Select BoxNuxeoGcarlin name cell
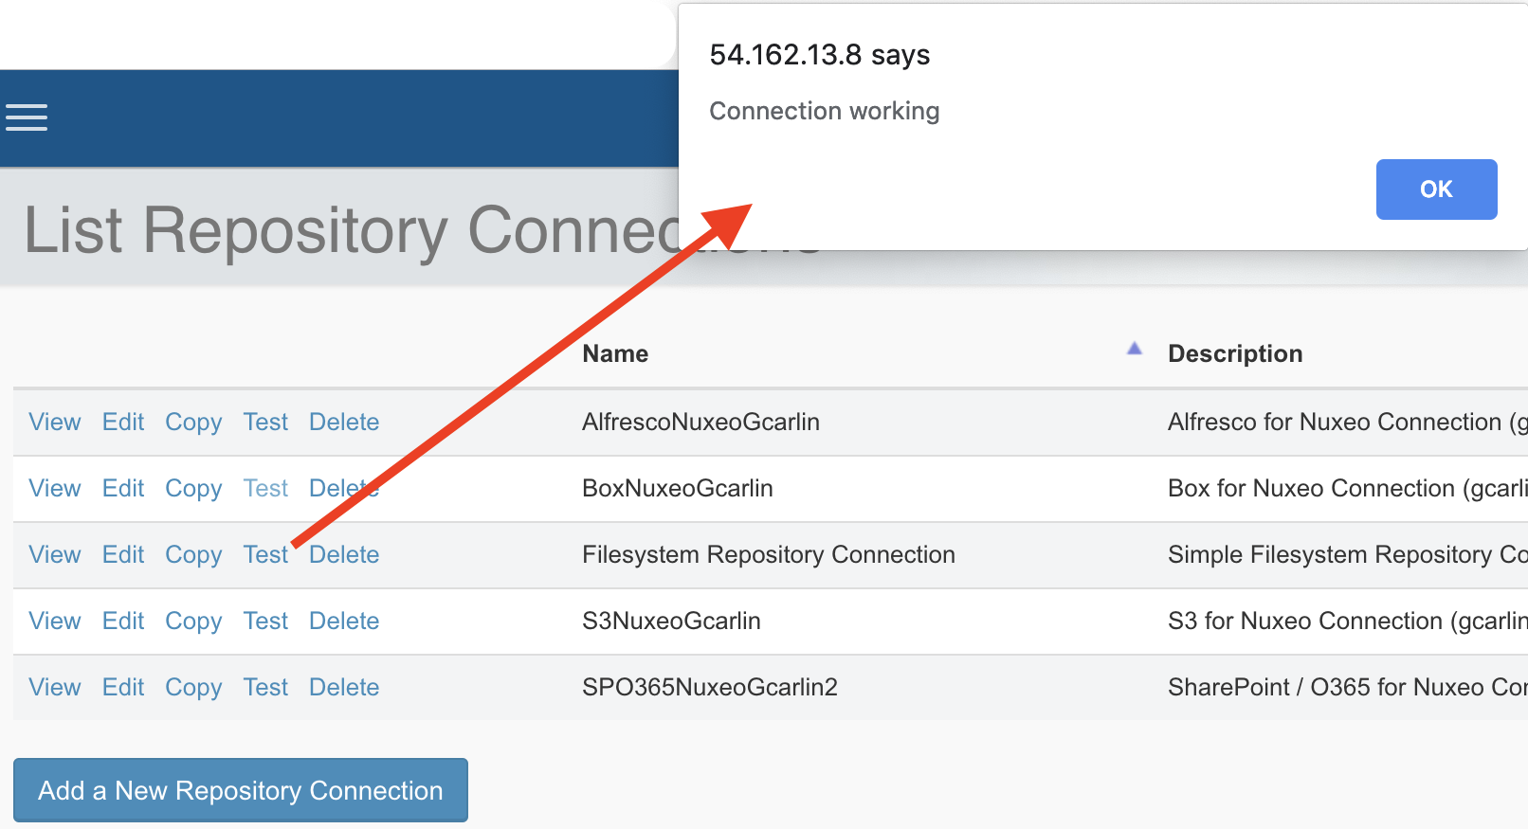 (x=678, y=488)
